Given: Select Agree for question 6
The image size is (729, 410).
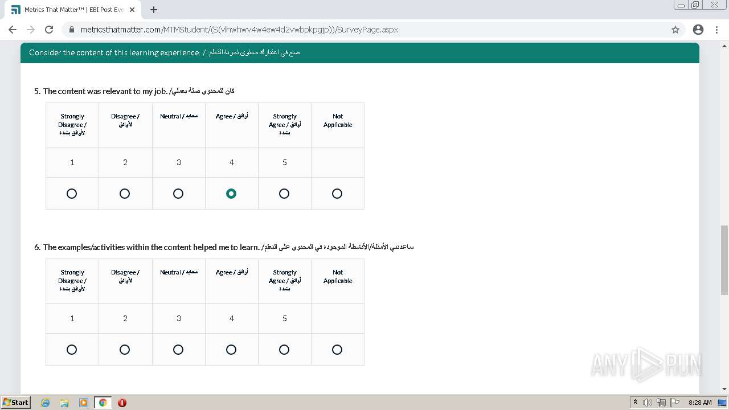Looking at the screenshot, I should (x=231, y=350).
